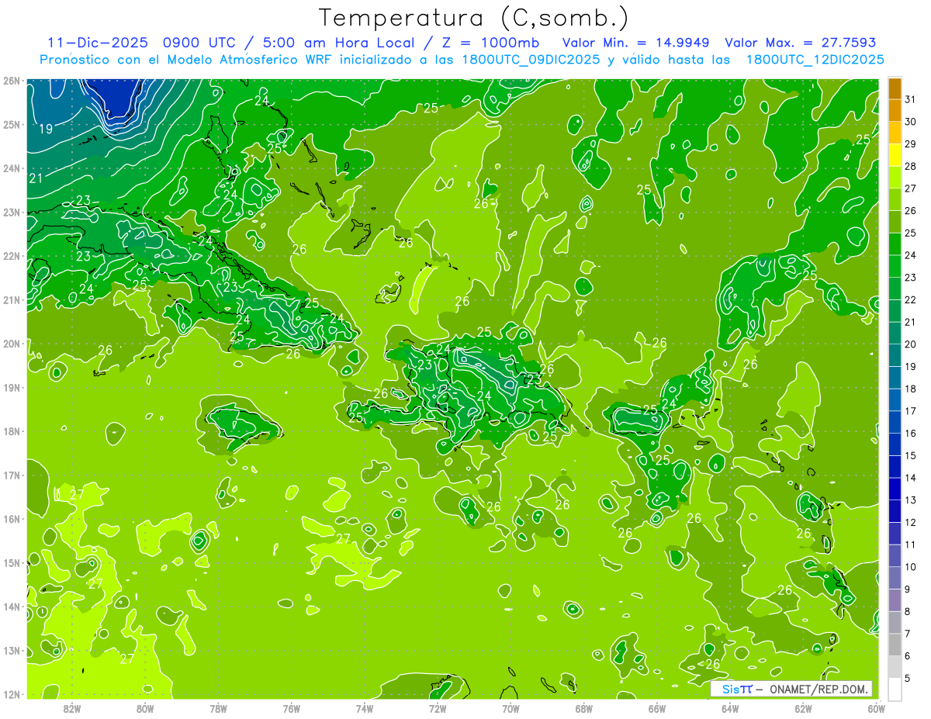Click the '18N' latitude axis label

click(x=12, y=431)
